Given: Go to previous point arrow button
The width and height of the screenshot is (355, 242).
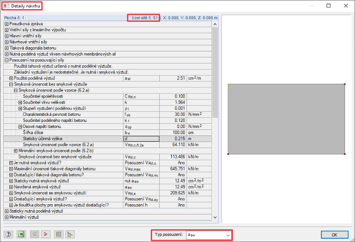Looking at the screenshot, I should 35,235.
